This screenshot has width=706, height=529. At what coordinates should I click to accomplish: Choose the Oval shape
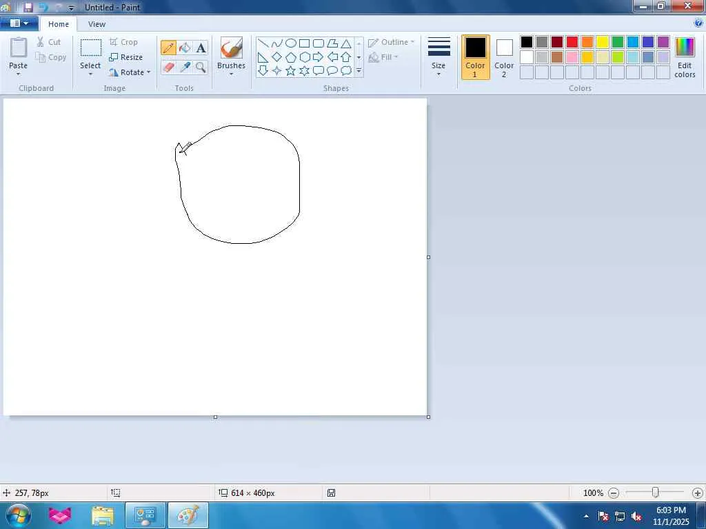coord(290,43)
